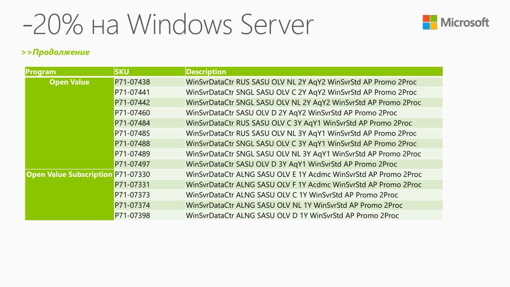Click the Продолжение continuation link
Viewport: 510px width, 287px height.
(x=55, y=52)
